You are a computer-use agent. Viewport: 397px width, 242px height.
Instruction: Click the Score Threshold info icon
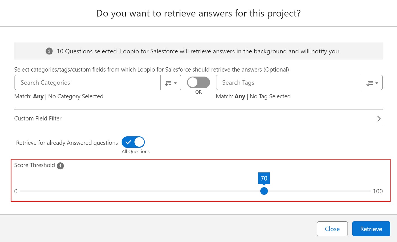click(60, 166)
